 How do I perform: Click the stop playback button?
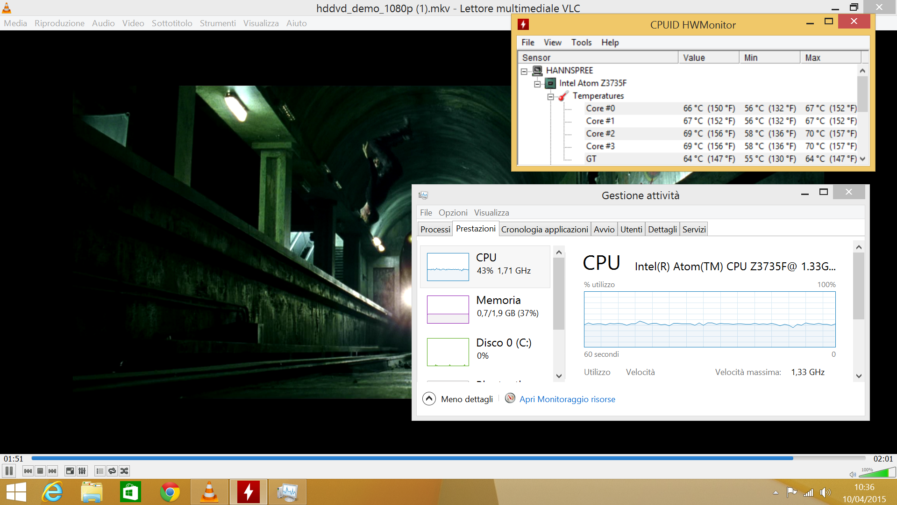pyautogui.click(x=40, y=471)
